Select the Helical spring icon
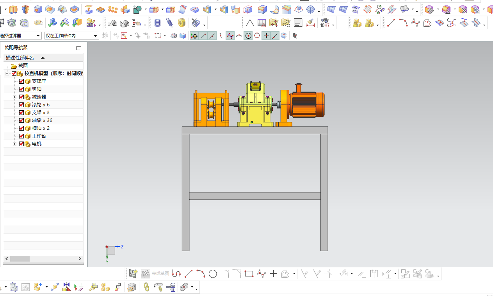 (169, 23)
